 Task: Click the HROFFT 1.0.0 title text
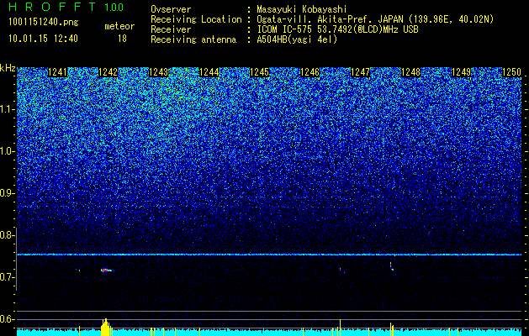[66, 7]
